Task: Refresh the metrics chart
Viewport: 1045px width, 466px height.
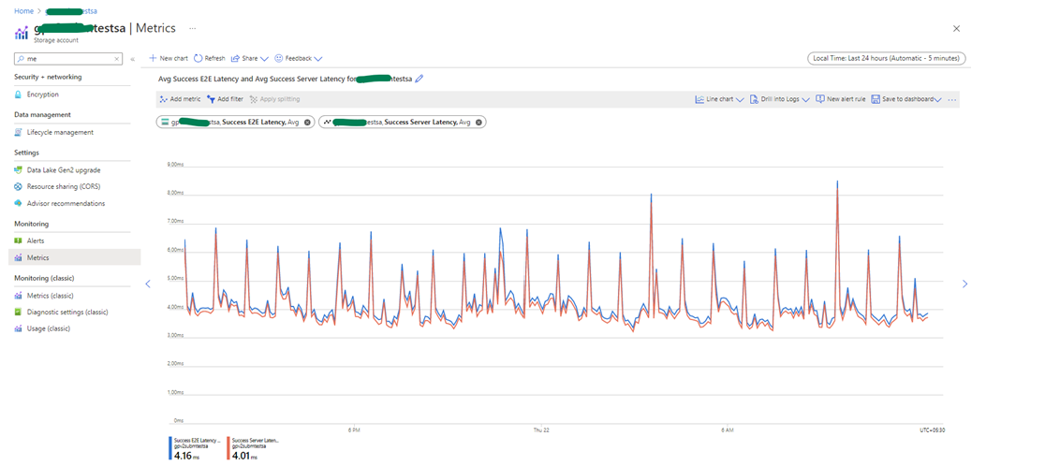Action: [x=210, y=59]
